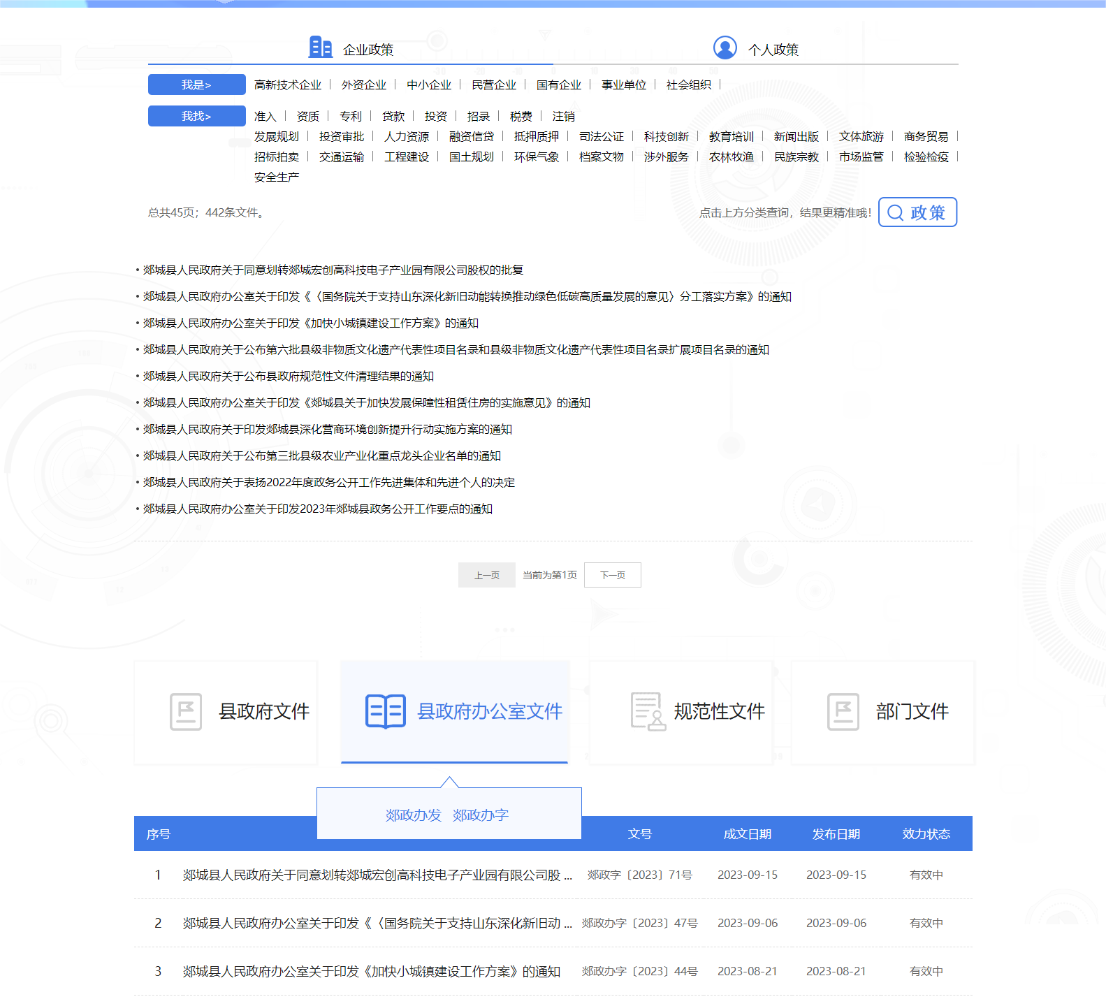Image resolution: width=1106 pixels, height=1006 pixels.
Task: Choose the 教育培训 topic
Action: pyautogui.click(x=732, y=136)
